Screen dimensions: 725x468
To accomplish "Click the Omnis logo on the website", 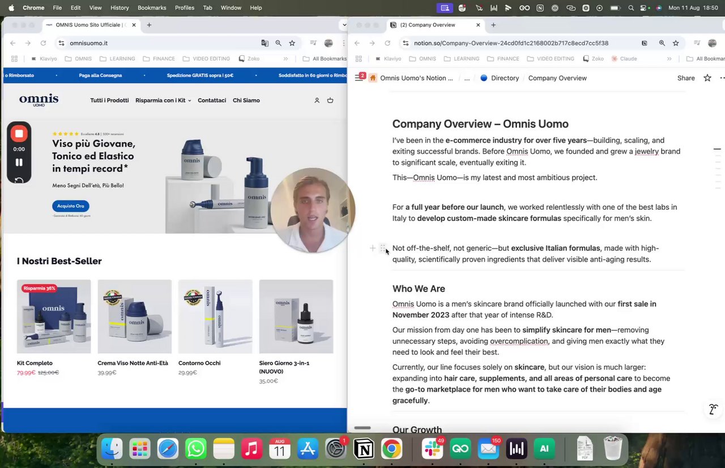I will [x=39, y=100].
